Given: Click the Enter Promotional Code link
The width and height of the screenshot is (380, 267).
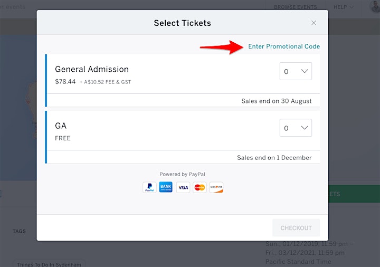Looking at the screenshot, I should click(x=284, y=46).
